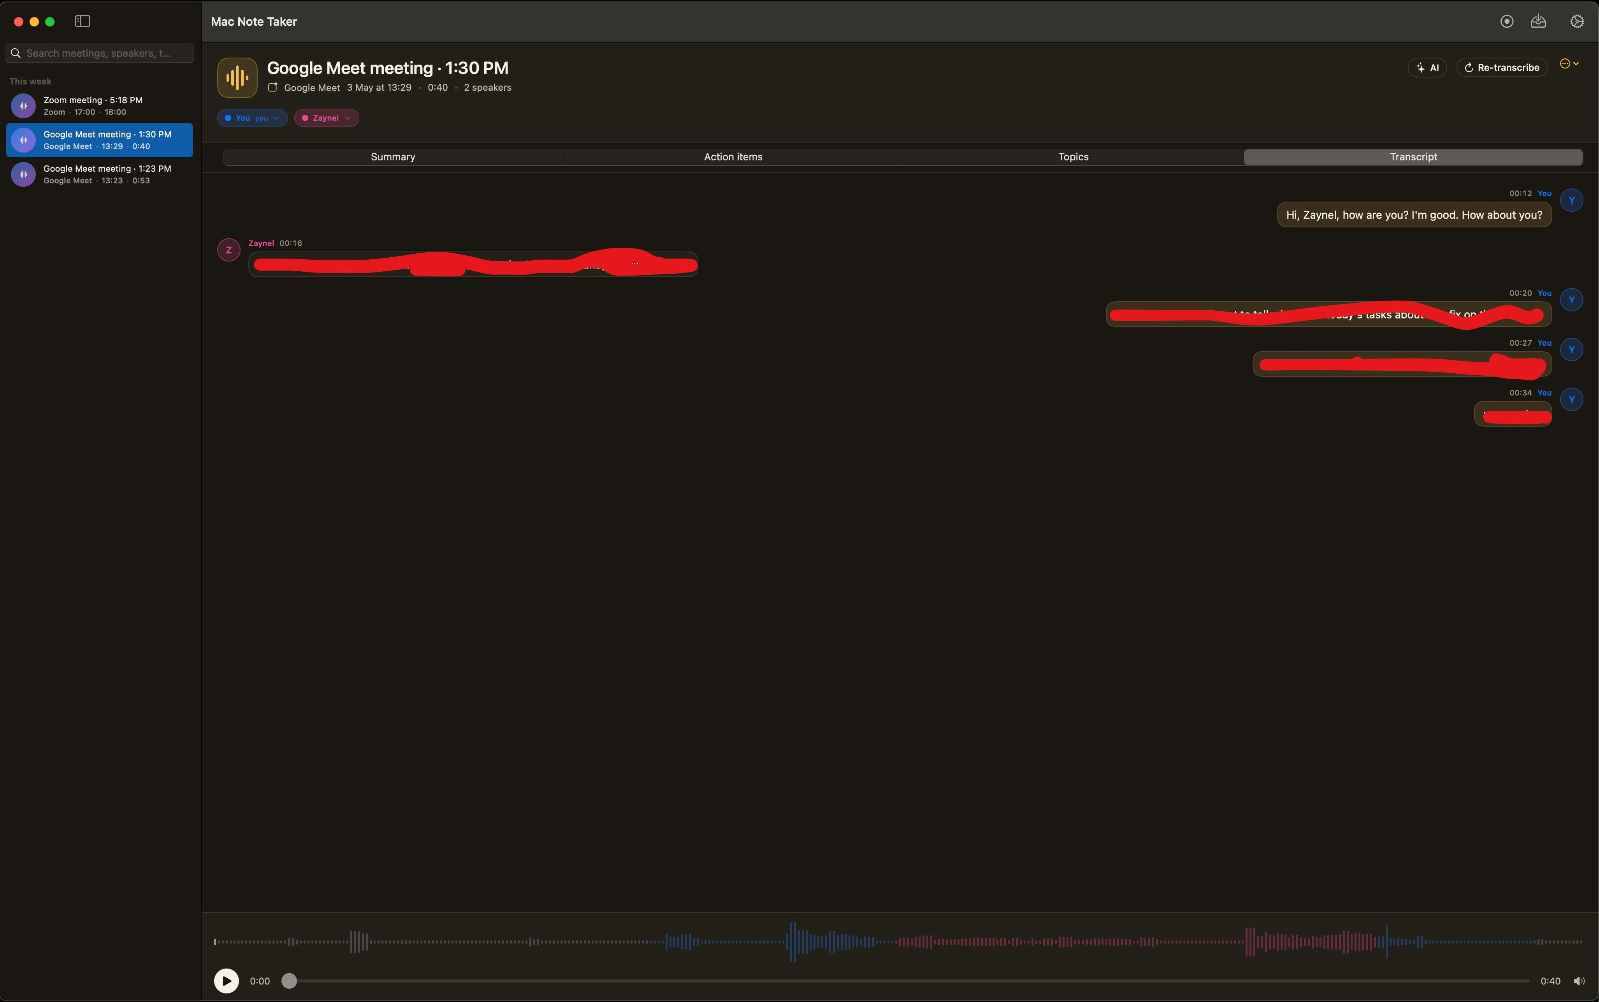Move the playback position slider knob
1599x1002 pixels.
click(289, 981)
